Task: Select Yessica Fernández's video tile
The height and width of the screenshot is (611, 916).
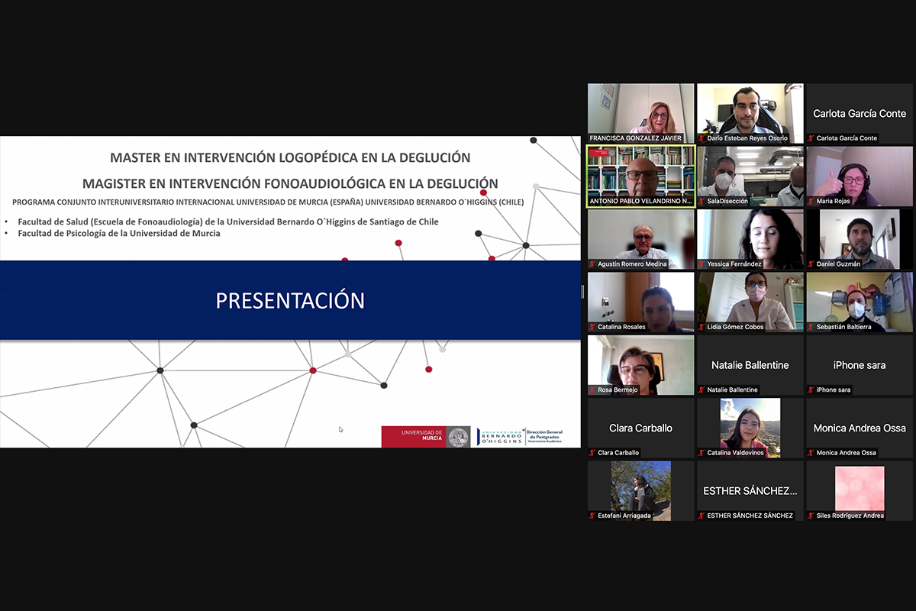Action: (750, 239)
